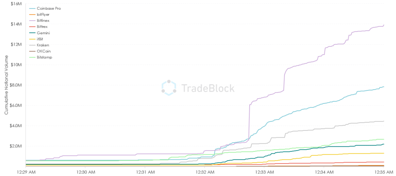Click the 12:32 AM x-axis label
The height and width of the screenshot is (176, 396).
tap(204, 172)
